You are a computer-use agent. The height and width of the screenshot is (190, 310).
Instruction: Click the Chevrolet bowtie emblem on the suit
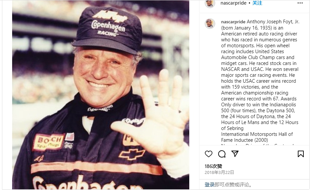[x=132, y=154]
